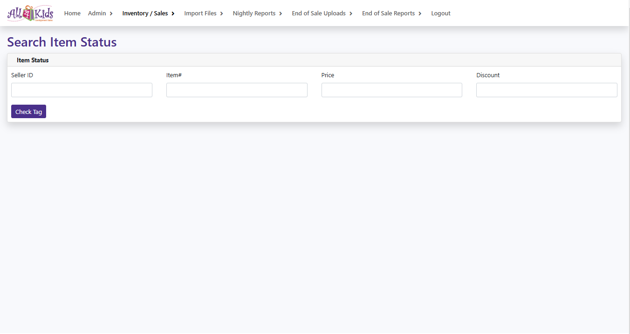This screenshot has height=334, width=630.
Task: Open the Import Files menu
Action: pos(200,13)
